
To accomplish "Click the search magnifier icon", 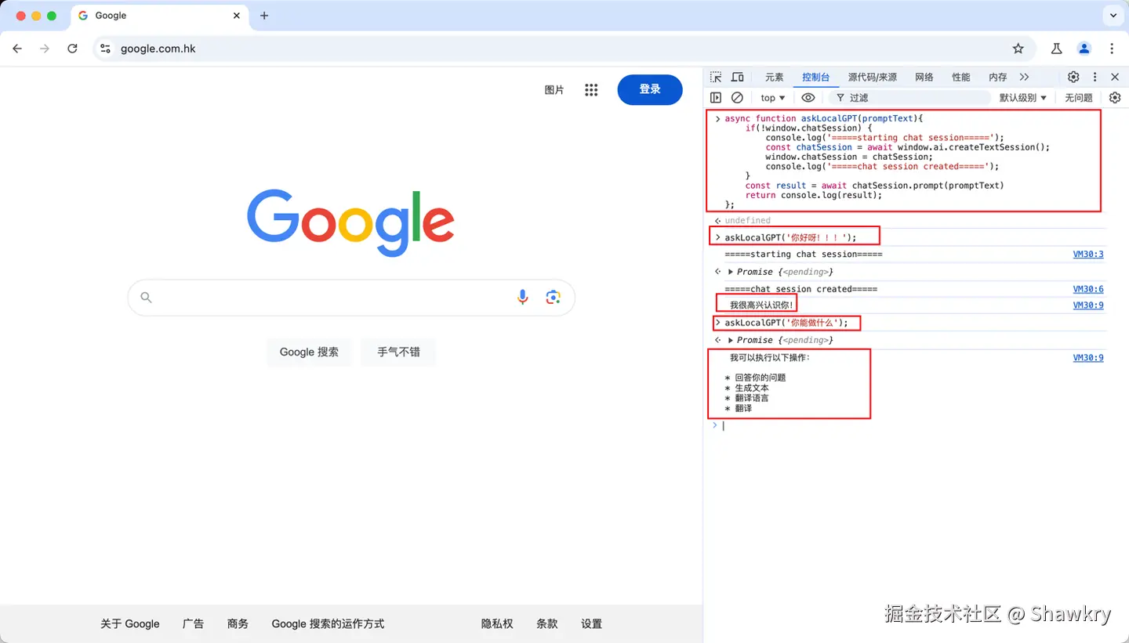I will (146, 297).
